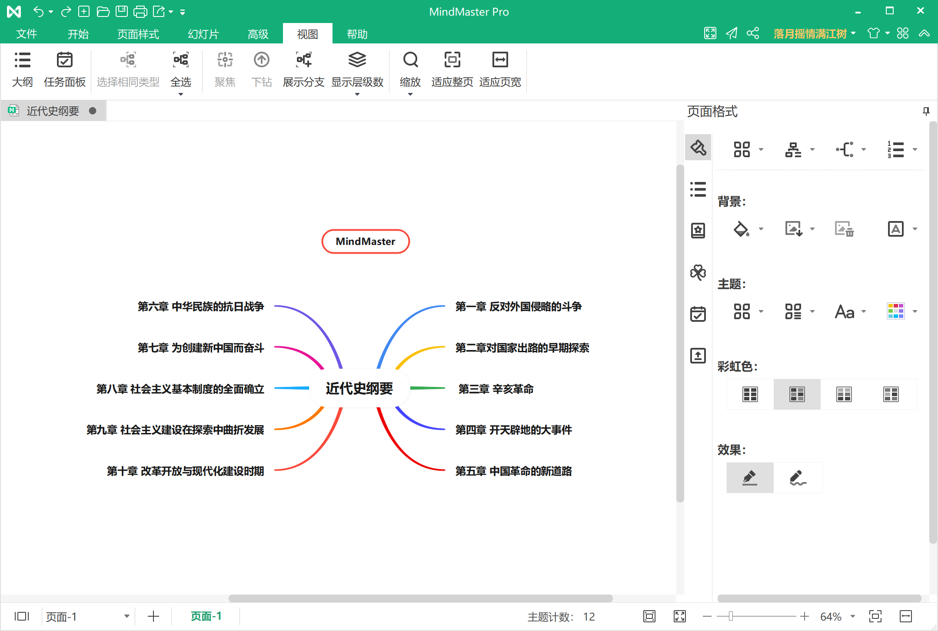This screenshot has height=631, width=938.
Task: Open the upload/export side panel icon
Action: [x=698, y=356]
